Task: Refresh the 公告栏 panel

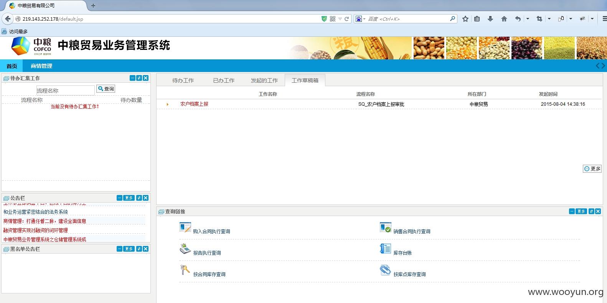Action: coord(139,198)
